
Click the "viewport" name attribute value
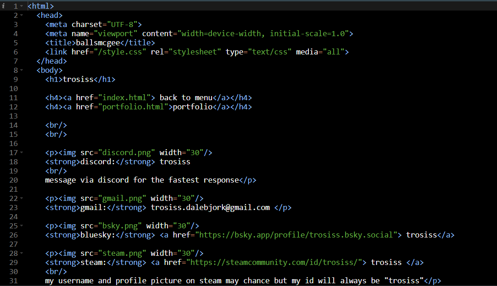coord(116,33)
